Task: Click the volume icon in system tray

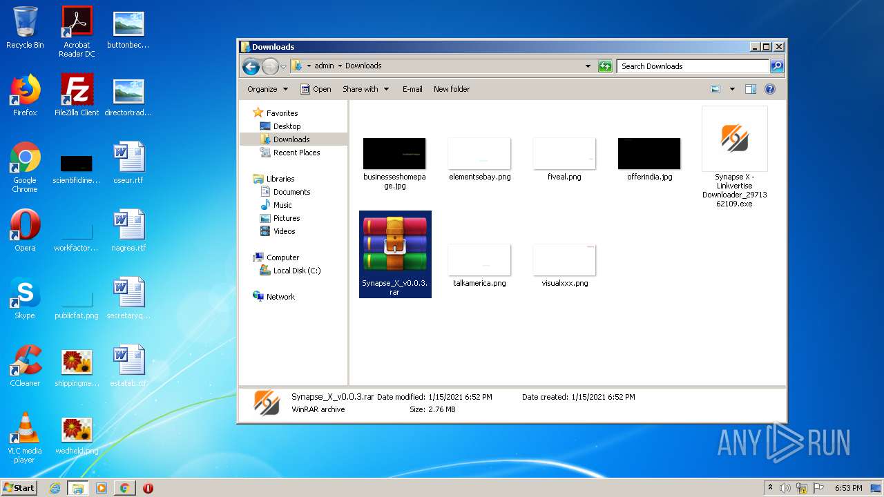Action: tap(785, 488)
